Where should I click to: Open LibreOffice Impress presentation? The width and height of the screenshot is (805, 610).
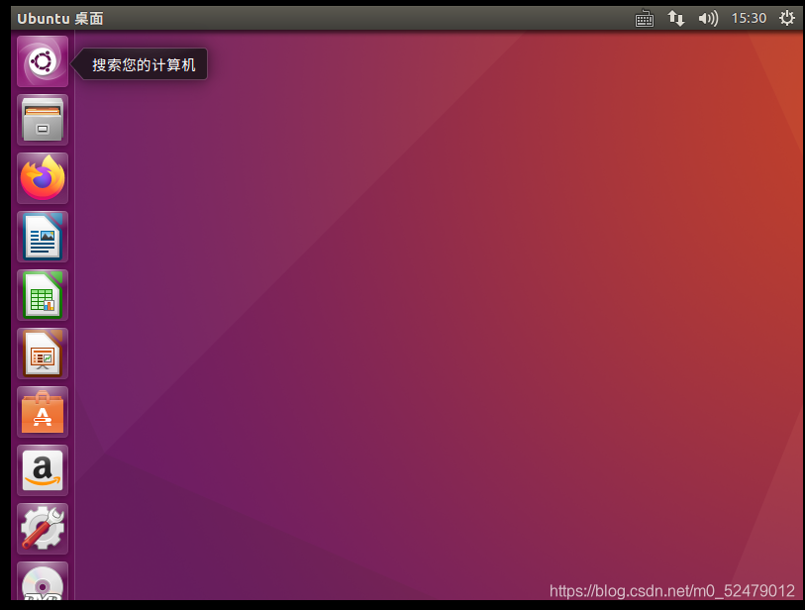pos(43,354)
